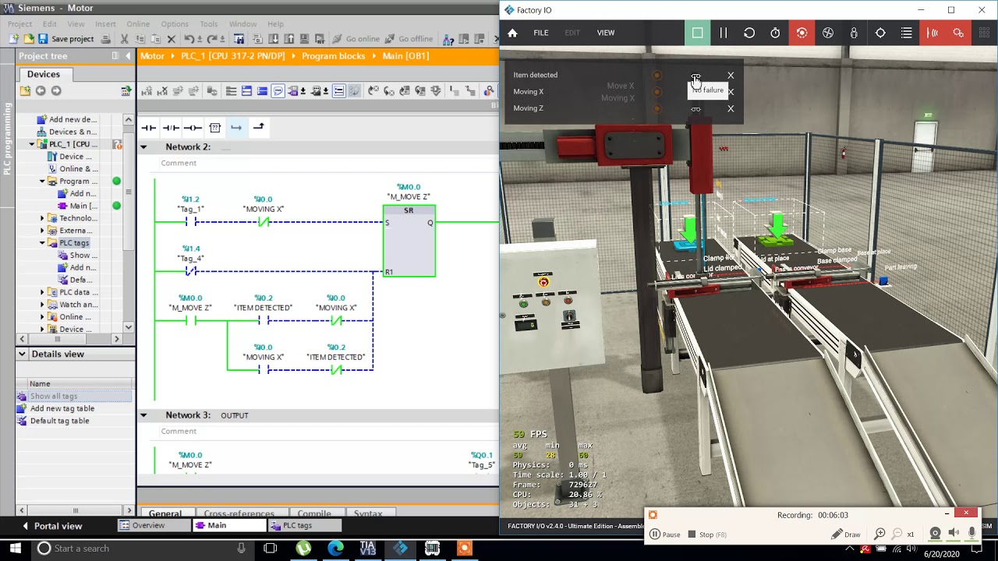Open the Project menu in TIA Portal

coord(19,24)
